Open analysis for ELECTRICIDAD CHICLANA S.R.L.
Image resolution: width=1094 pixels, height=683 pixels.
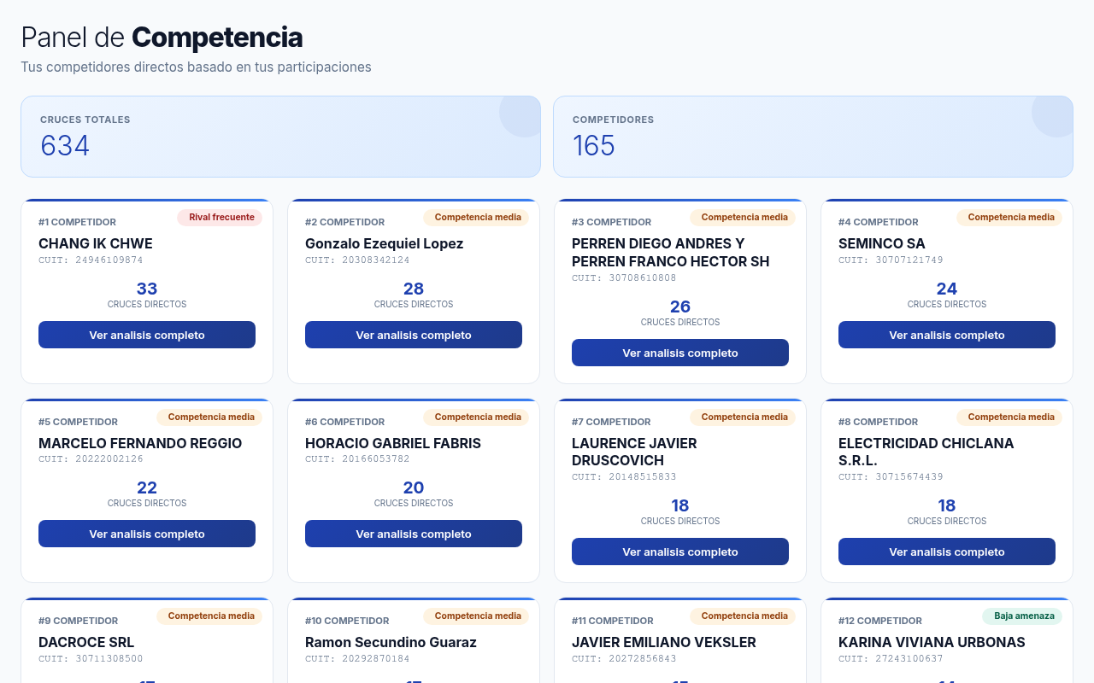pos(946,552)
